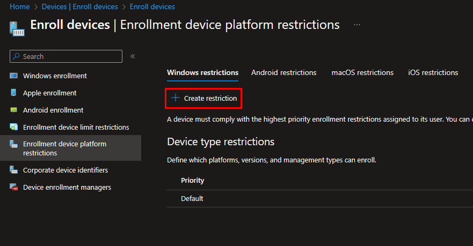This screenshot has width=473, height=246.
Task: Click into the sidebar Search field
Action: [x=70, y=56]
